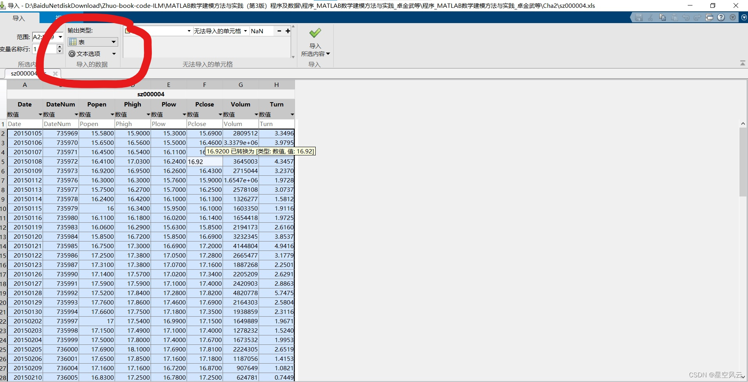This screenshot has height=382, width=748.
Task: Select row 2 header in the table
Action: pos(3,133)
